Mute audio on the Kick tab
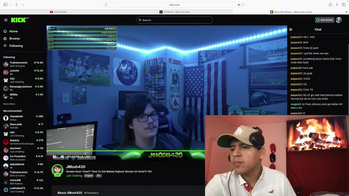 347,12
